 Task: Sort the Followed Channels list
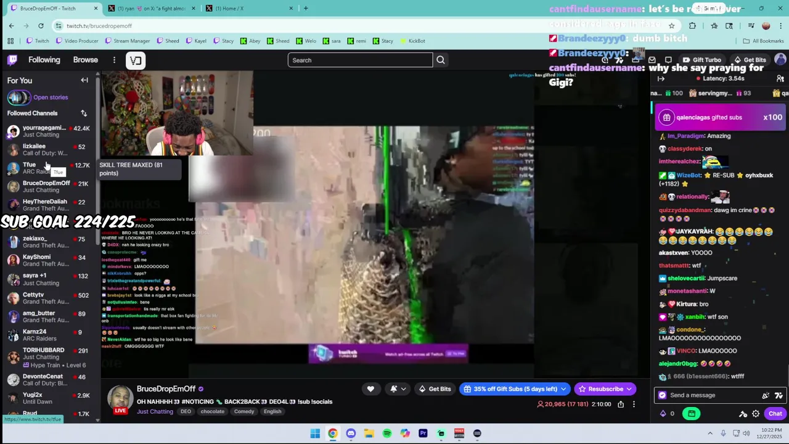[x=84, y=113]
